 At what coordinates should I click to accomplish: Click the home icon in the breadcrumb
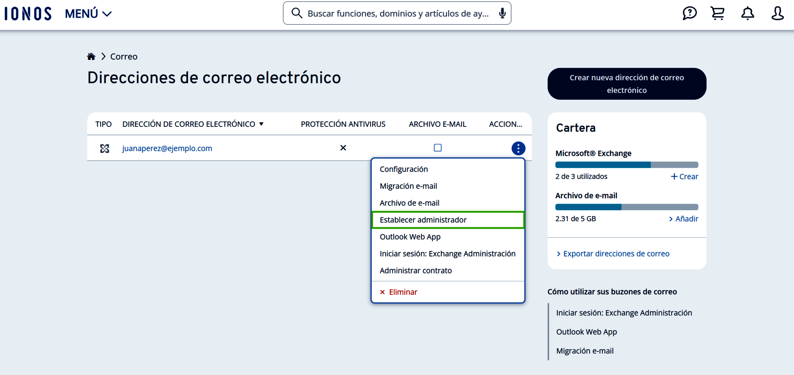91,56
